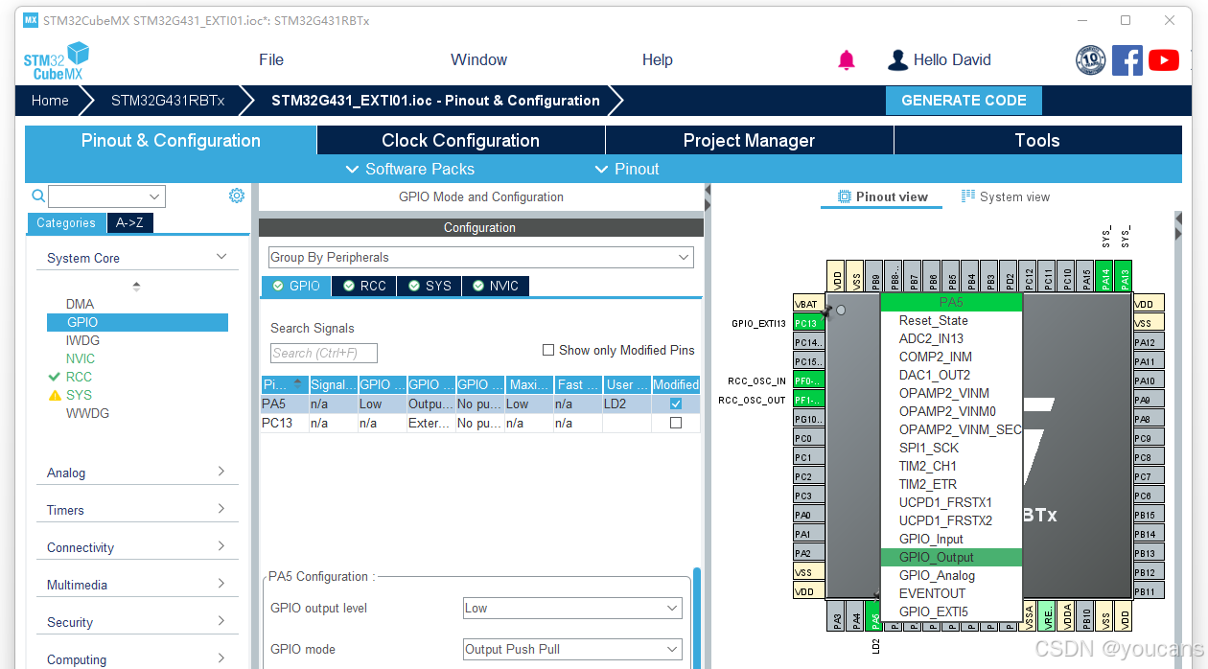Click the VBAT pin
The width and height of the screenshot is (1208, 669).
point(807,304)
